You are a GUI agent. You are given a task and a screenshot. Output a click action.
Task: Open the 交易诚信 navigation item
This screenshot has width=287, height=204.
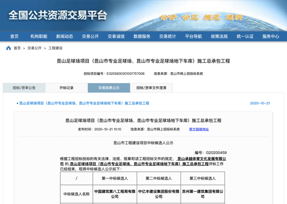point(116,37)
